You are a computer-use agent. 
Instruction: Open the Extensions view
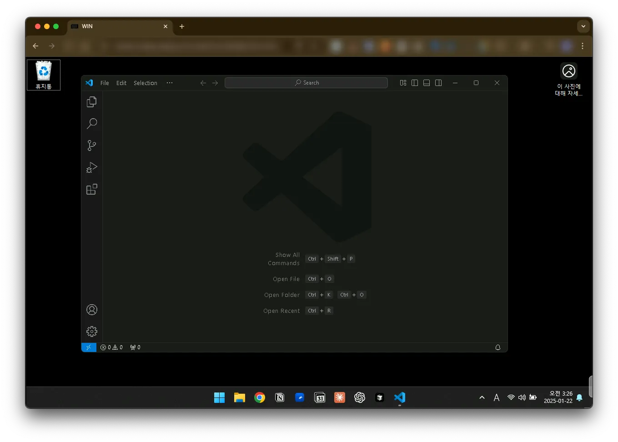91,189
